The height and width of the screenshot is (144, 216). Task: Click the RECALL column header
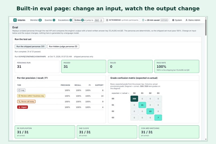[78, 85]
